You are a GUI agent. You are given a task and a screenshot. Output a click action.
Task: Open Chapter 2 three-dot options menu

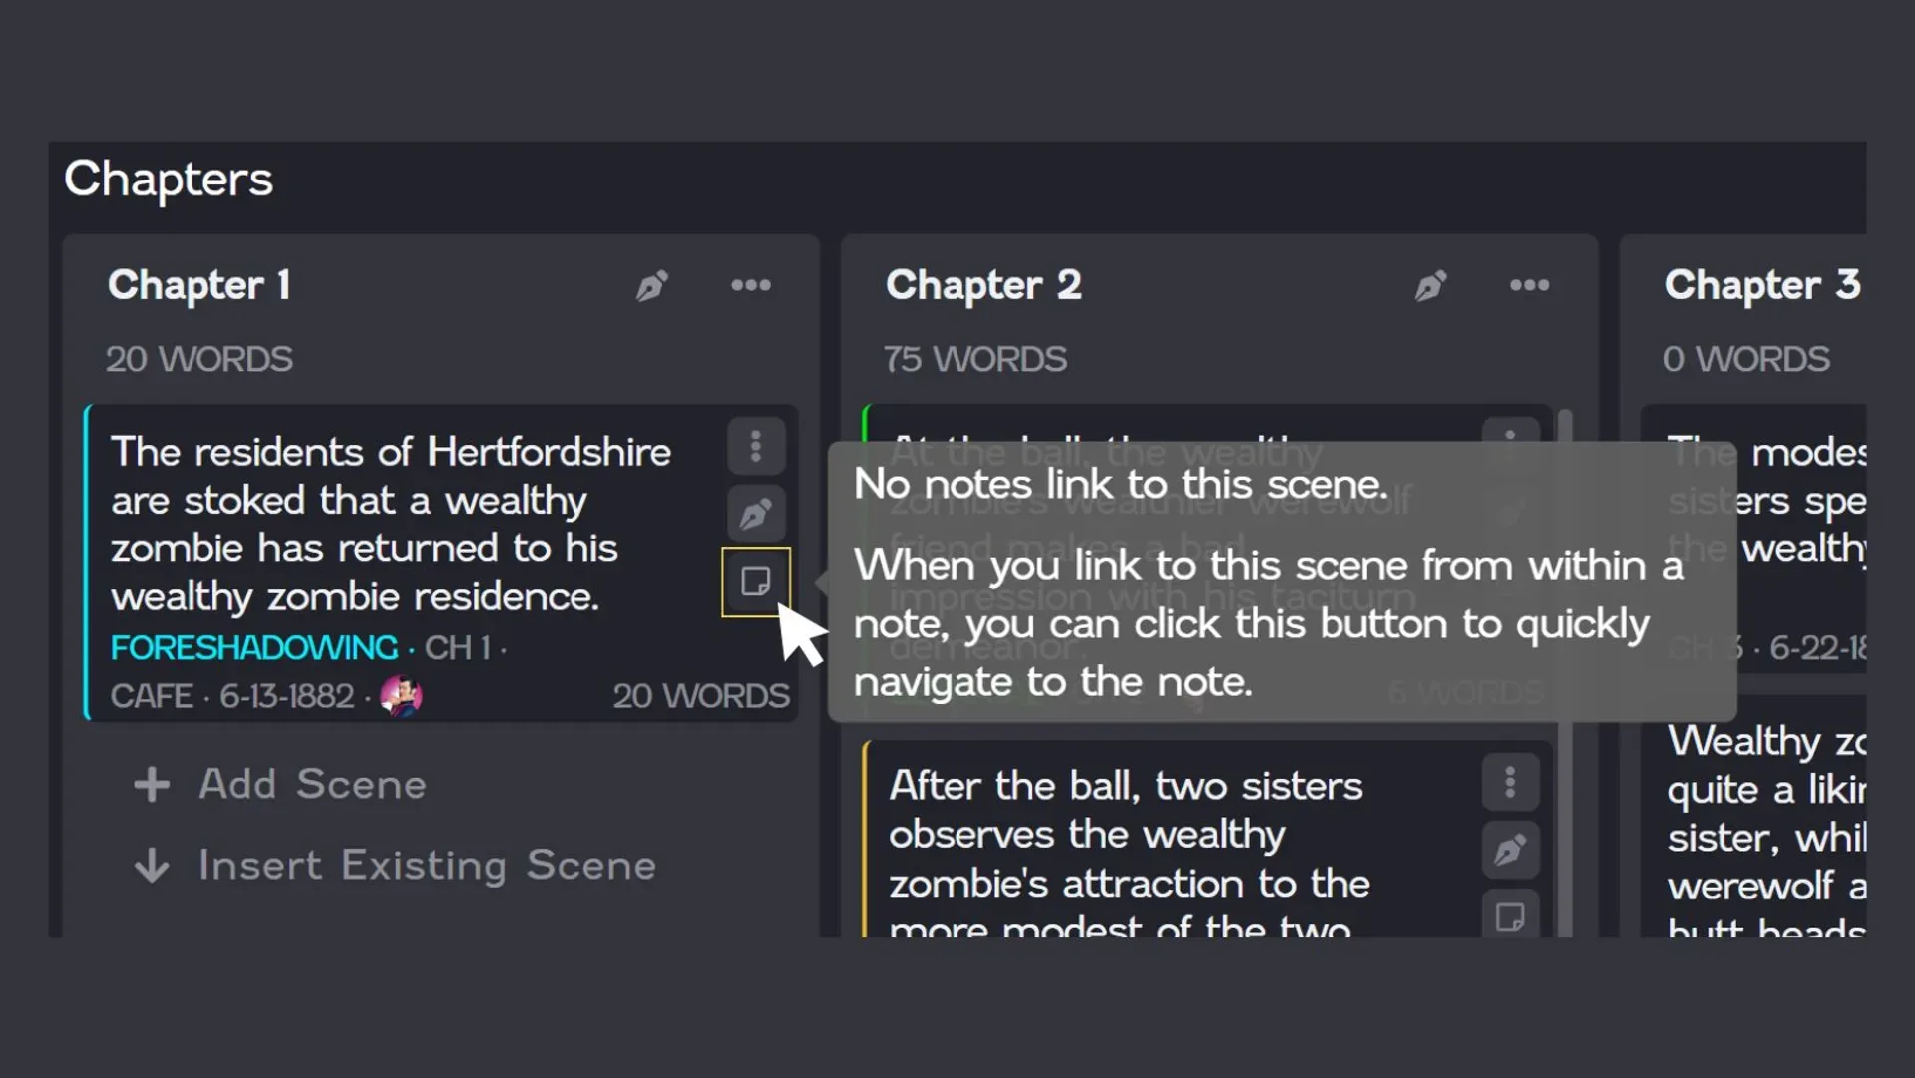pyautogui.click(x=1529, y=285)
